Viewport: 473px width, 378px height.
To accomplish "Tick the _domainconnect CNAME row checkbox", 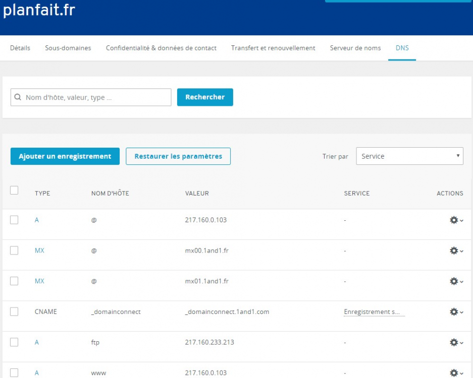I will pos(14,311).
